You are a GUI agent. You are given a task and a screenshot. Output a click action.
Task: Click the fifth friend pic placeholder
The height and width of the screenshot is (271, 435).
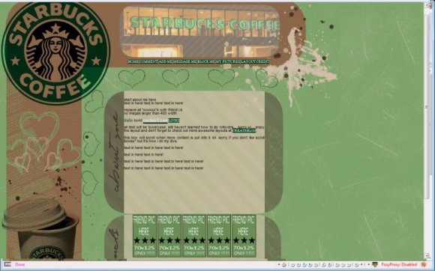244,236
